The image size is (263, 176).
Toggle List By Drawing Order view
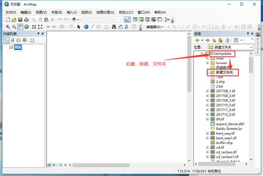point(6,40)
